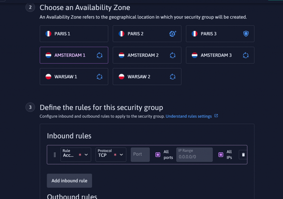
Task: Toggle the All IPs checkbox
Action: pyautogui.click(x=221, y=155)
